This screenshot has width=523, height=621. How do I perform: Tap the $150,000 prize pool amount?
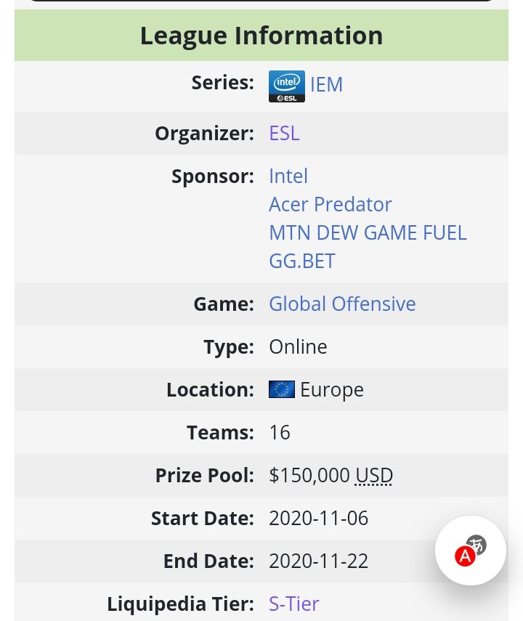click(x=309, y=476)
